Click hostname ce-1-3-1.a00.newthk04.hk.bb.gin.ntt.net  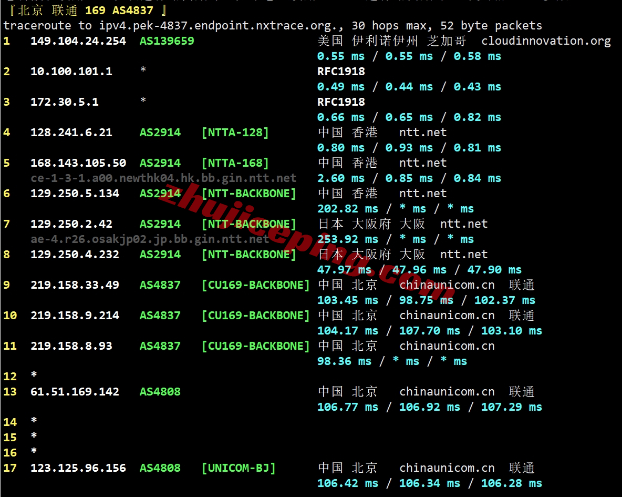(x=163, y=178)
